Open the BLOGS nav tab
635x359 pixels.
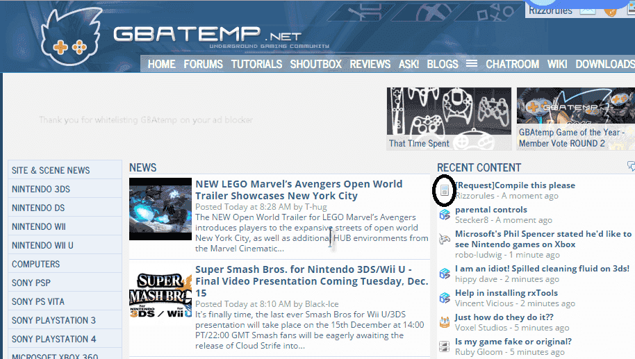coord(443,64)
